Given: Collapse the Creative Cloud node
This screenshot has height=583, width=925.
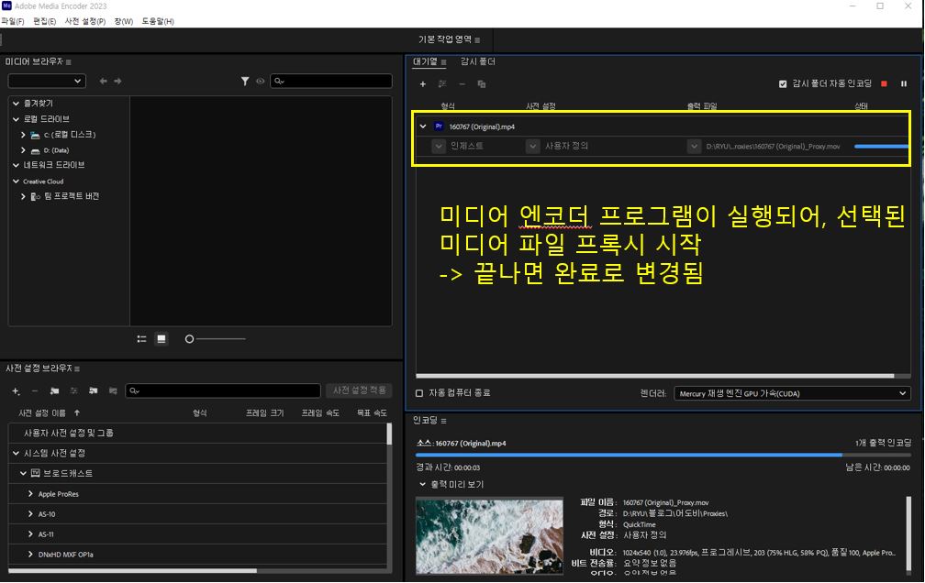Looking at the screenshot, I should 16,181.
